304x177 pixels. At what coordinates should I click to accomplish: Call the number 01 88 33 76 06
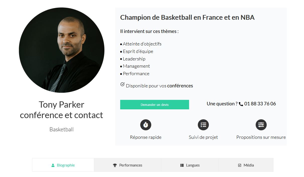click(x=260, y=104)
